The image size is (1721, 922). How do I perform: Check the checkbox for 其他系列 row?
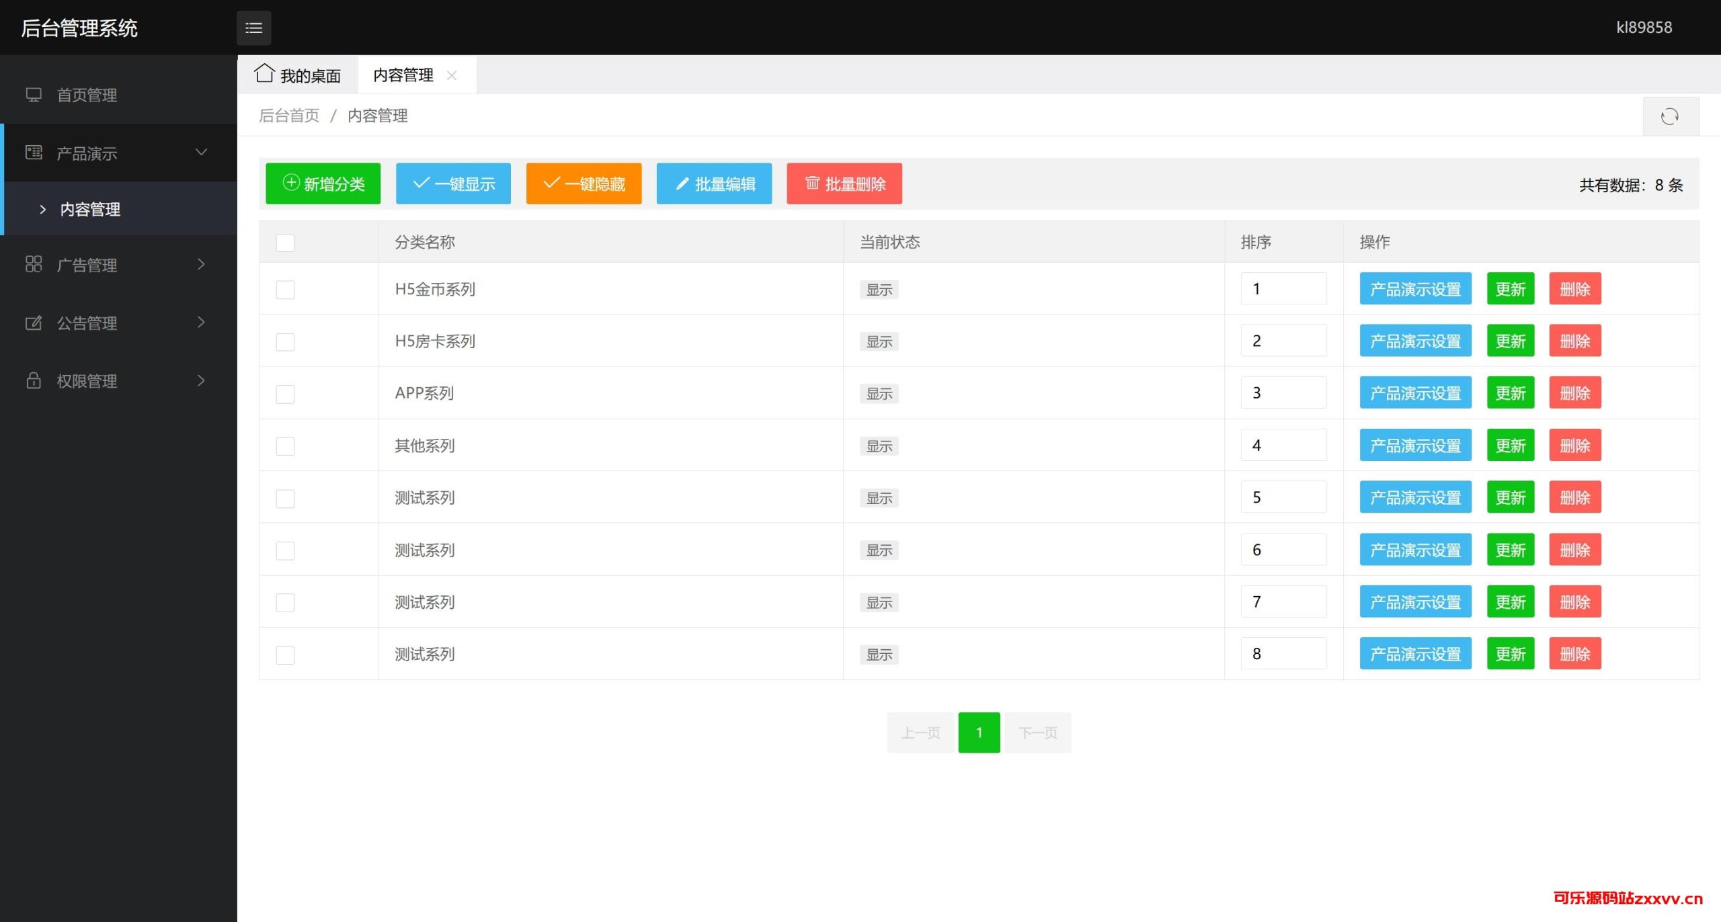[x=285, y=446]
